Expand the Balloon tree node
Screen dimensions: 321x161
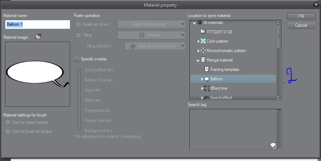[202, 79]
